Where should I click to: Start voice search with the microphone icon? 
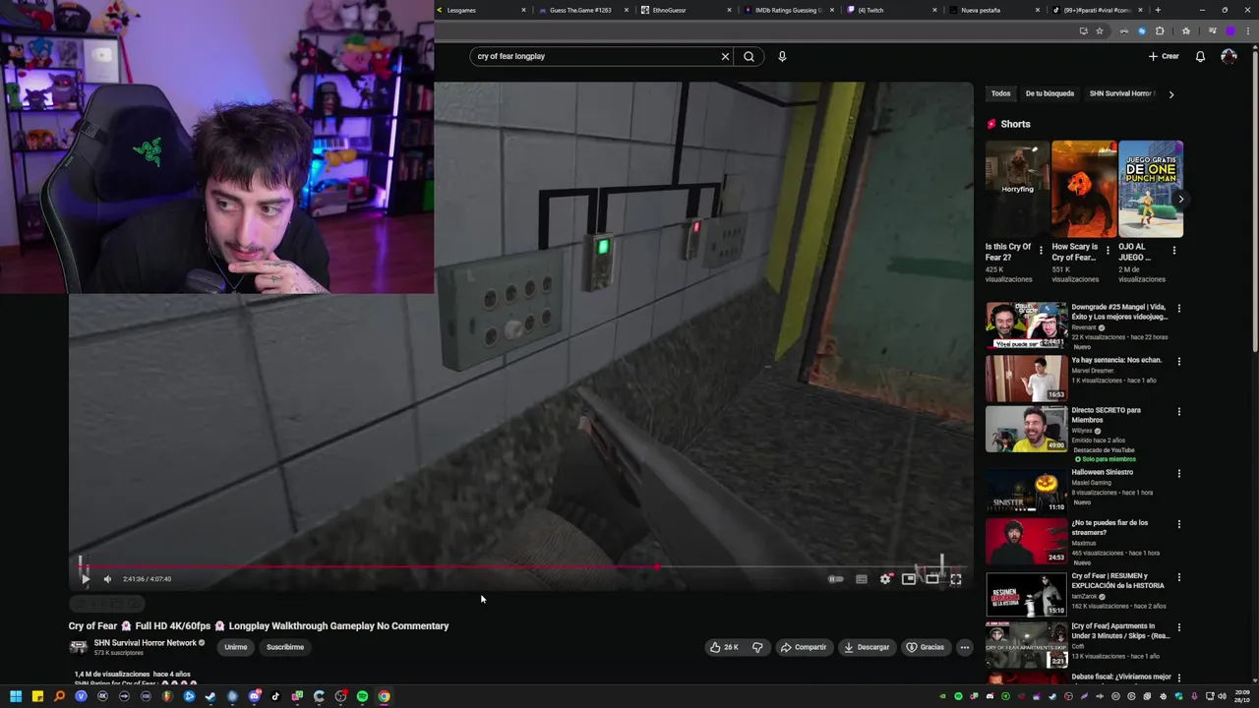[x=782, y=56]
